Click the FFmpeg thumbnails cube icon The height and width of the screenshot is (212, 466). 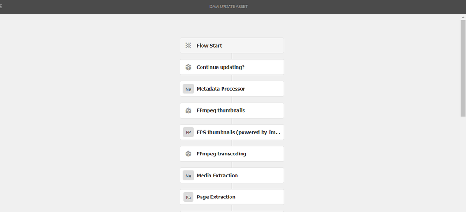(188, 111)
